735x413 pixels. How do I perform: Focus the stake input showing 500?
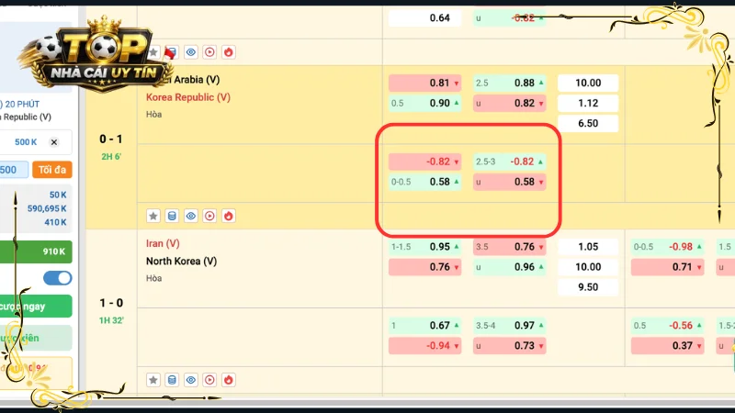[x=13, y=170]
